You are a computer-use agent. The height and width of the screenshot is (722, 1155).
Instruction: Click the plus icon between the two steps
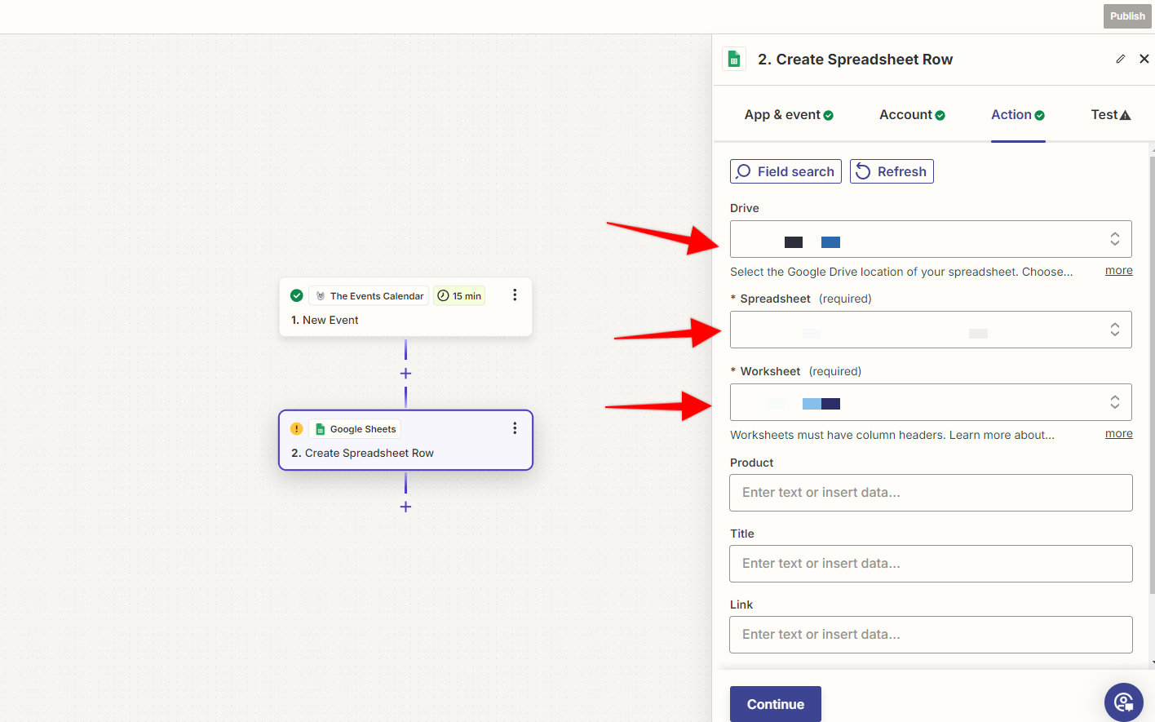coord(405,373)
